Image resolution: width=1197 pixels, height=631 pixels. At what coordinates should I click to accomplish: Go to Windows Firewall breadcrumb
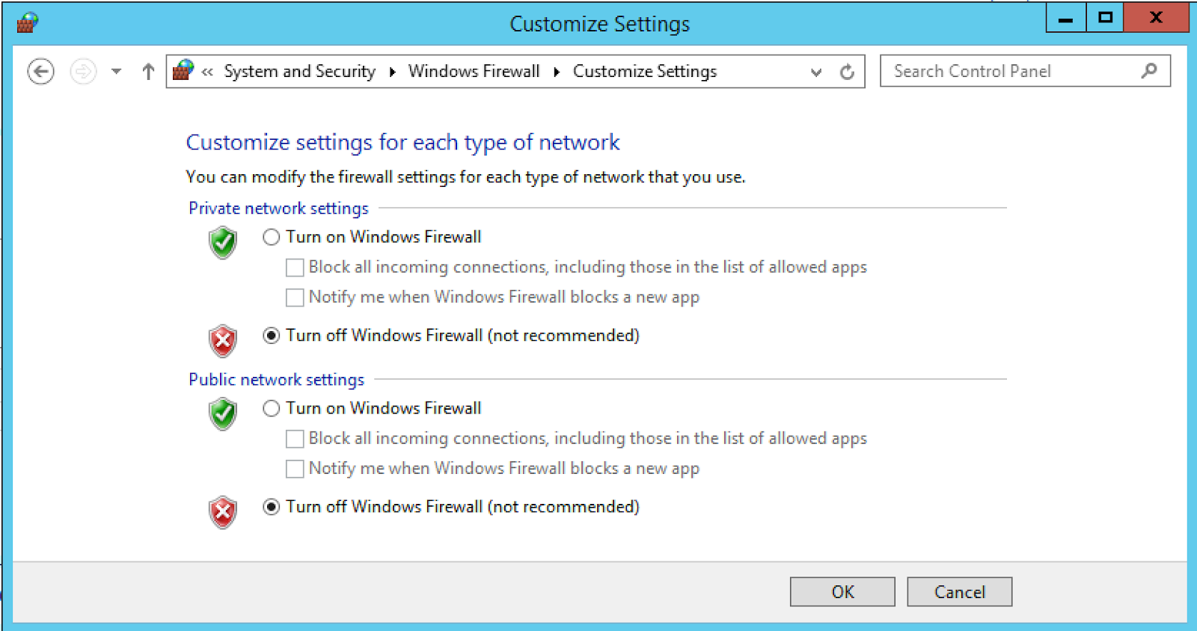coord(474,72)
